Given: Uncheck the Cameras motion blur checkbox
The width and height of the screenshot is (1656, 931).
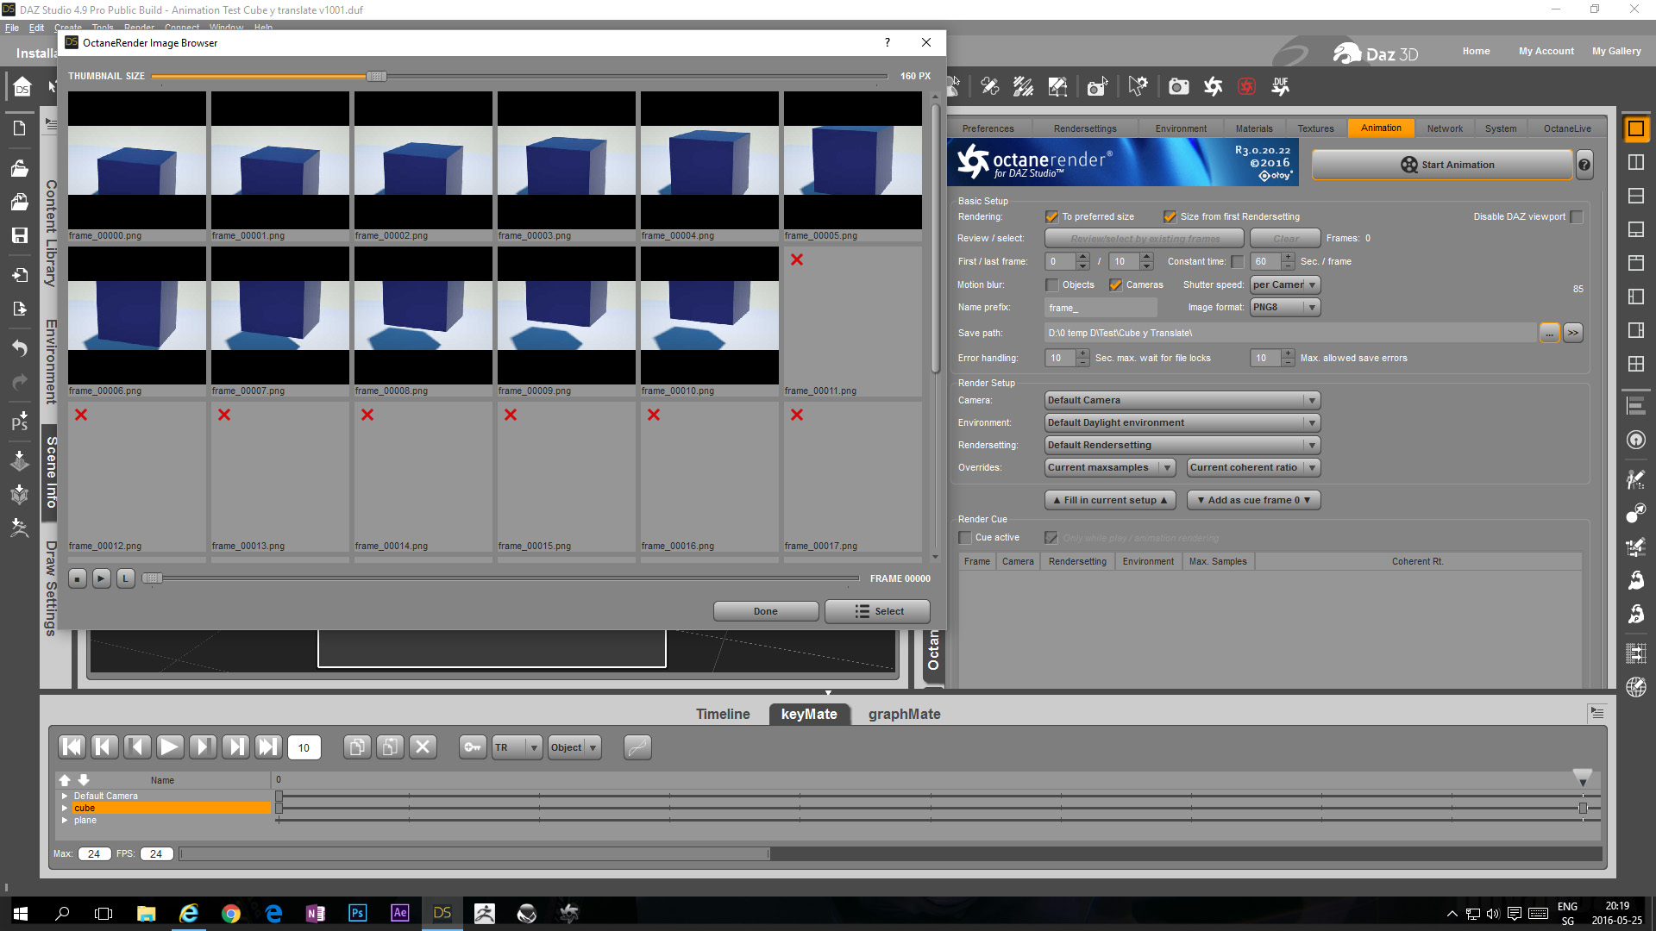Looking at the screenshot, I should click(1115, 284).
